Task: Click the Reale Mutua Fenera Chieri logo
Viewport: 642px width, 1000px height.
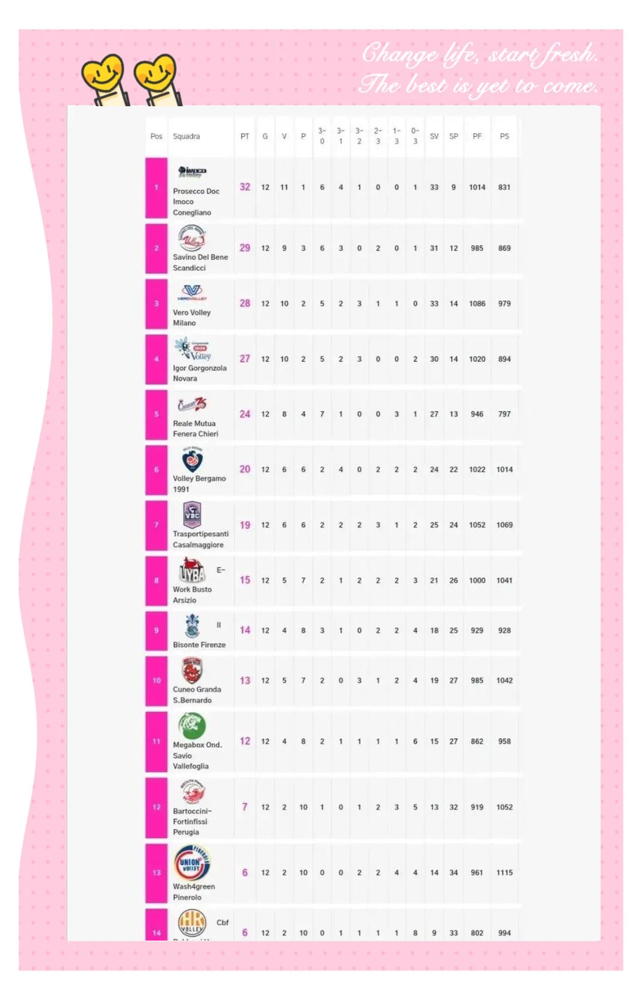Action: (192, 404)
